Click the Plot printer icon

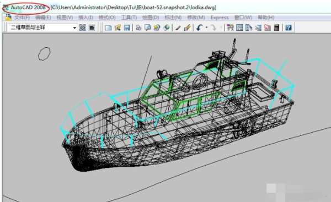tap(138, 28)
